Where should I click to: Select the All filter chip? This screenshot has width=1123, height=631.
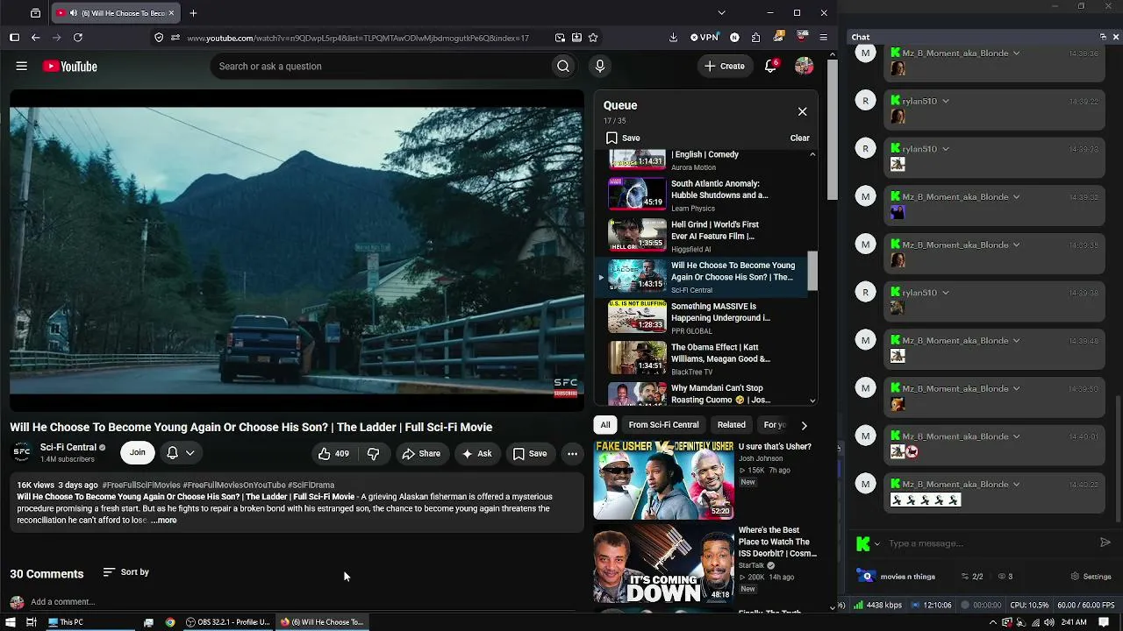click(x=605, y=425)
